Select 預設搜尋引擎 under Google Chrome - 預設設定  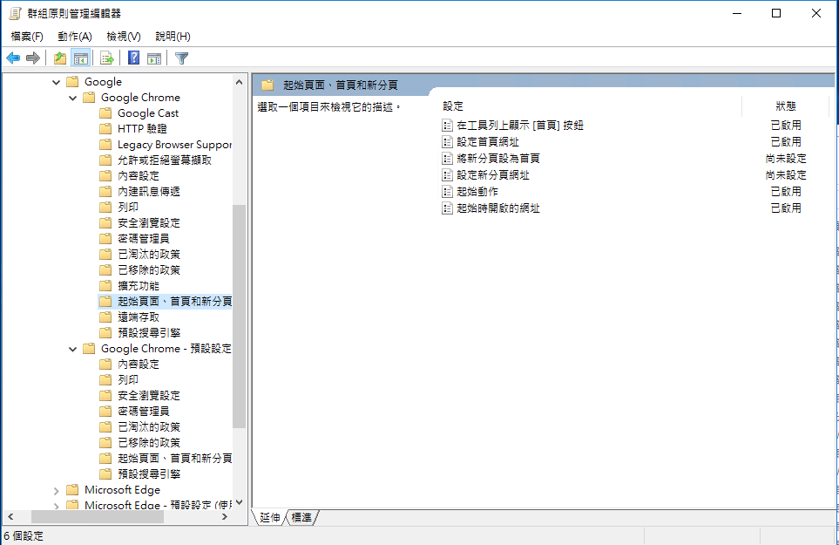[149, 473]
